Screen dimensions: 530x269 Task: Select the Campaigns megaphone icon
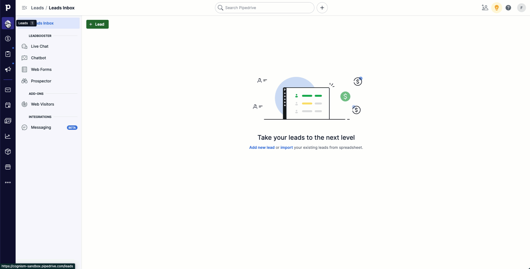click(7, 69)
